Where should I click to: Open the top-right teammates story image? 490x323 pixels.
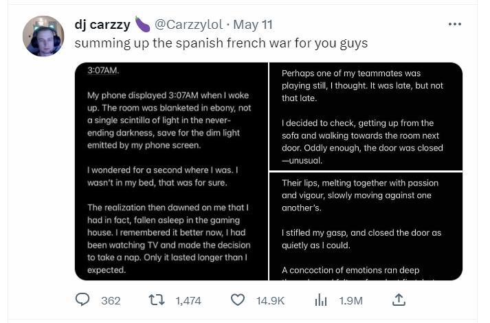click(366, 116)
